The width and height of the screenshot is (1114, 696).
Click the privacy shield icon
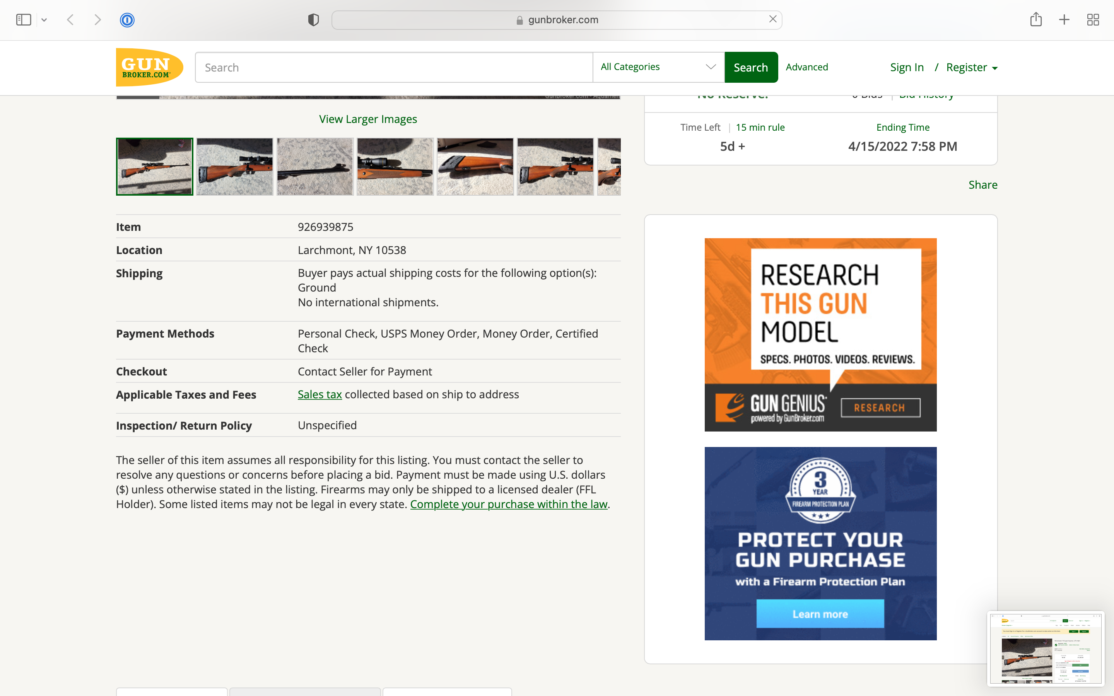313,20
